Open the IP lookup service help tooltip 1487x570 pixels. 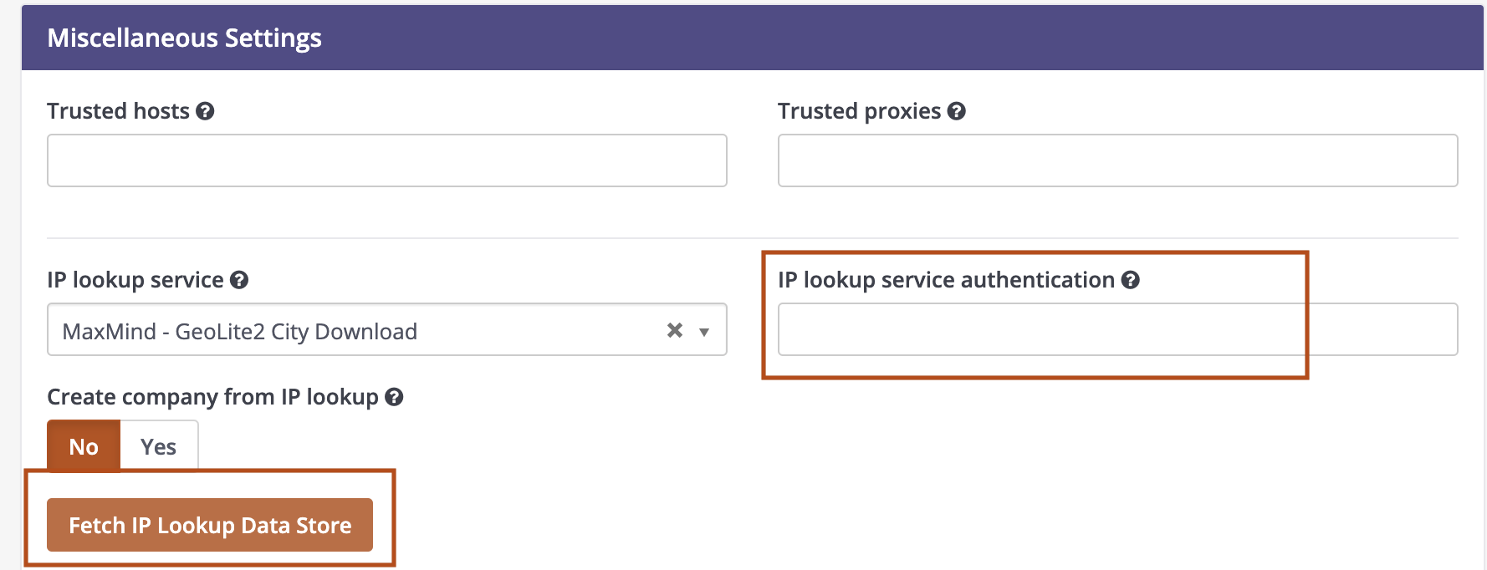(x=239, y=280)
